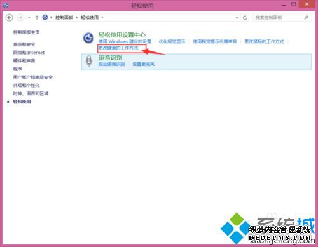
Task: Open recent locations dropdown arrow
Action: pos(29,18)
